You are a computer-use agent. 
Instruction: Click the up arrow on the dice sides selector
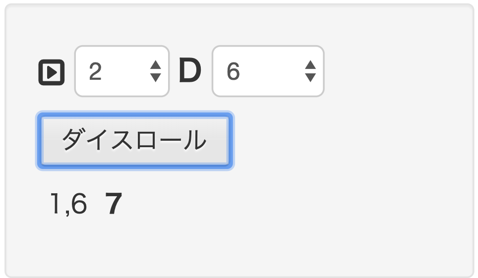coord(310,65)
